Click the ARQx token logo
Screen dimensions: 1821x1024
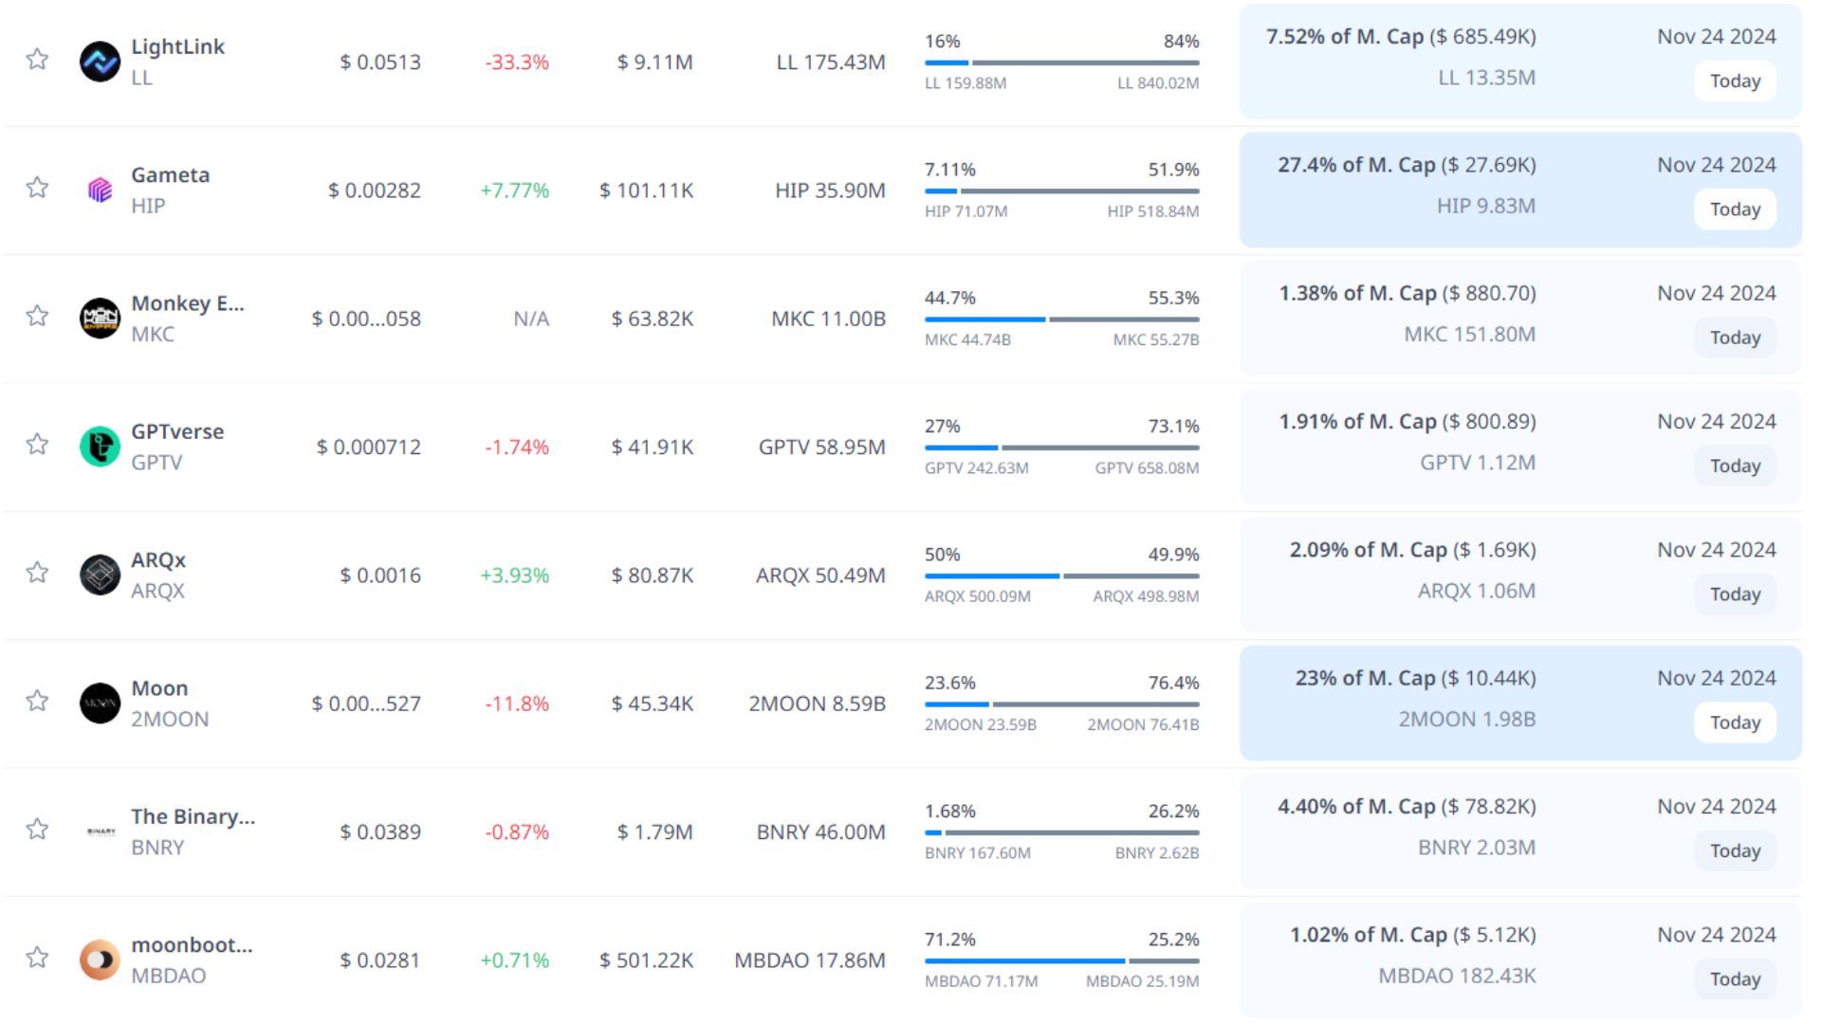(x=100, y=575)
